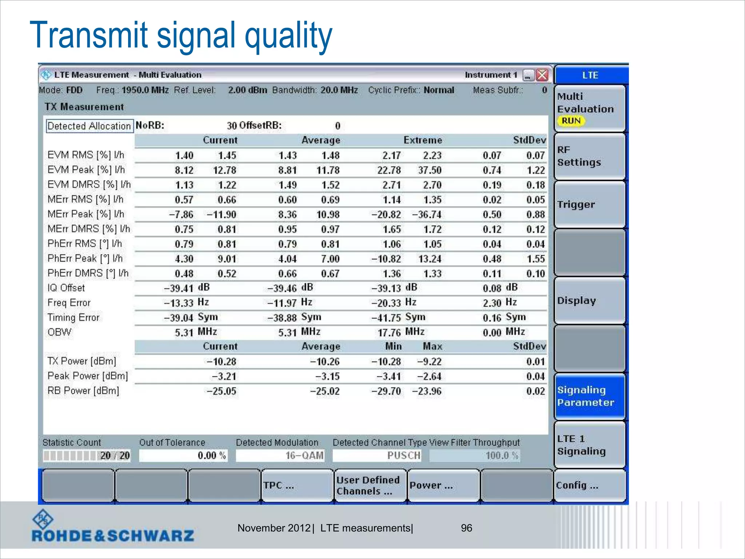Open User Defined Channels... hotkey
The width and height of the screenshot is (745, 559).
pos(370,485)
